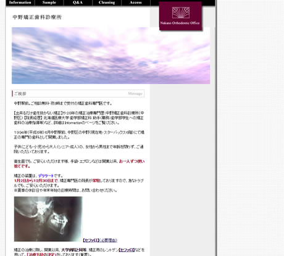Click the red 1月2日から12月30日まで text
This screenshot has width=284, height=256.
click(x=36, y=181)
